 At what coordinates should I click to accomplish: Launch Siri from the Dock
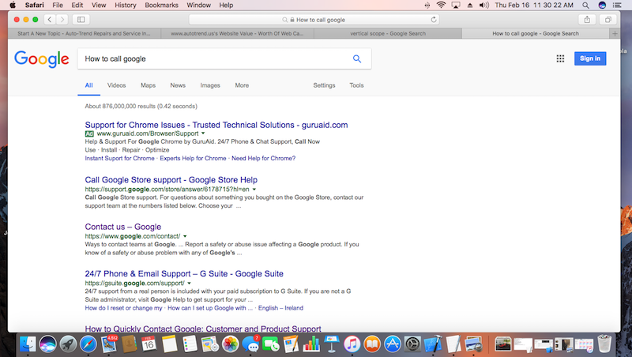point(48,344)
